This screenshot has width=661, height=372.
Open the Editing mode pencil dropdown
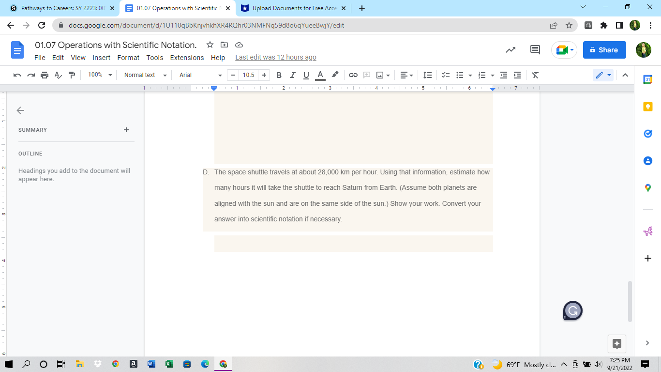coord(603,75)
